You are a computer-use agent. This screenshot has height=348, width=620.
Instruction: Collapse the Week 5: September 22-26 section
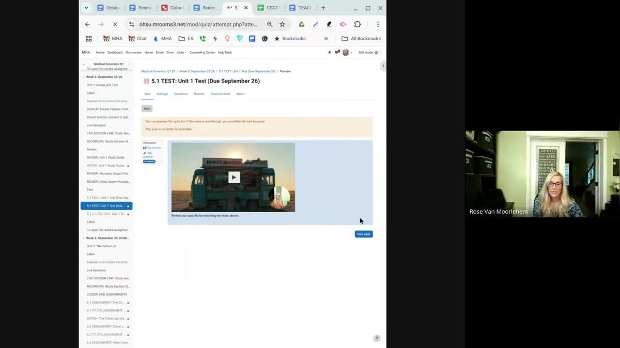click(84, 77)
